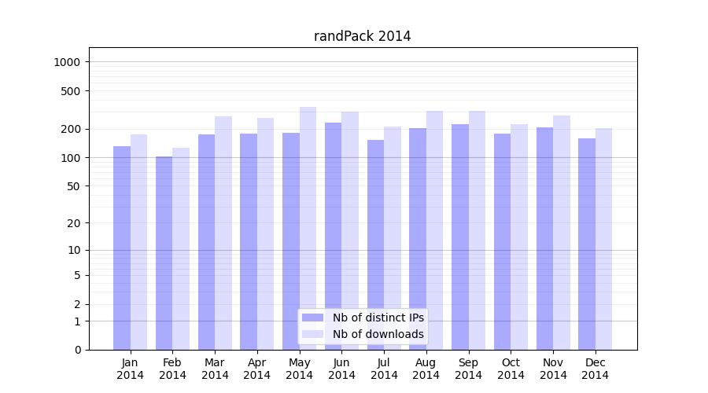The width and height of the screenshot is (708, 393).
Task: Click the Aug 2014 x-axis label
Action: 426,369
